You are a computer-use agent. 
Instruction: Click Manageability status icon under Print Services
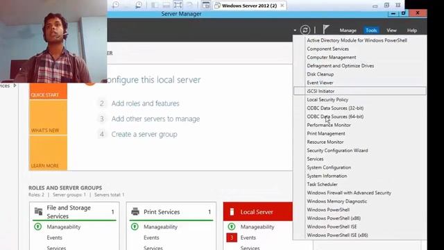pos(135,226)
